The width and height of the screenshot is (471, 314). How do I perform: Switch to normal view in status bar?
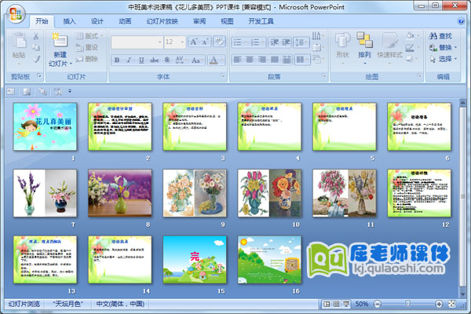click(327, 304)
